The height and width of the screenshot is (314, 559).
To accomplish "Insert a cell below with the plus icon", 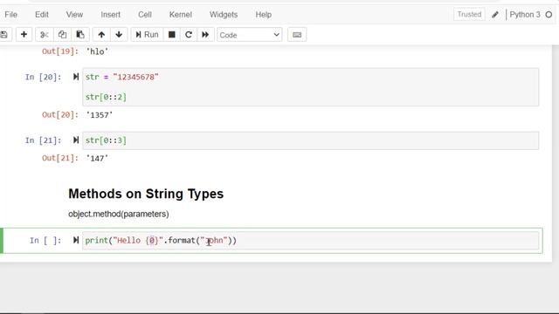I will (x=24, y=35).
